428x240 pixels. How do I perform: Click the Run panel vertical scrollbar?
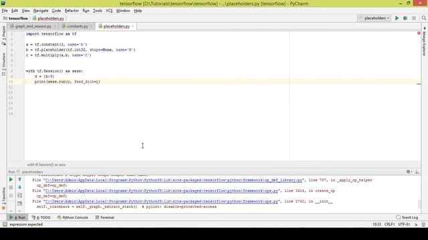[419, 204]
